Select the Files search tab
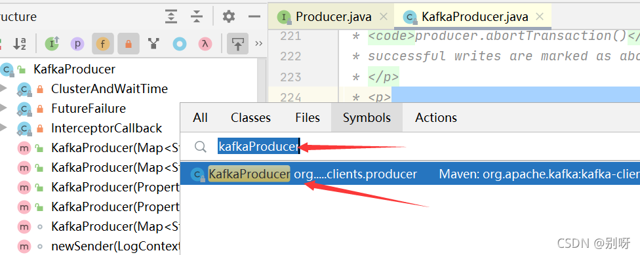 (308, 117)
